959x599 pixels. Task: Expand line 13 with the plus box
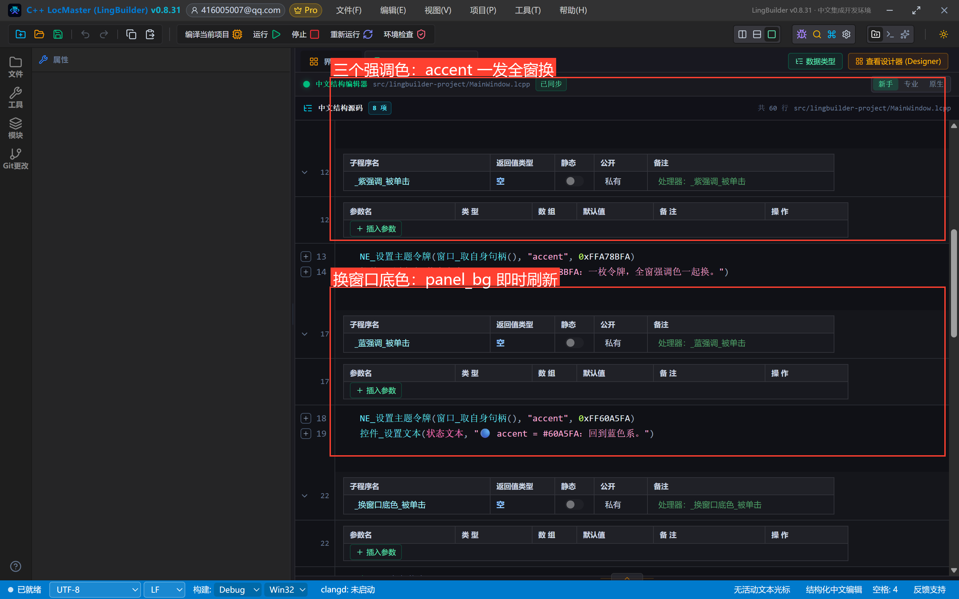click(x=306, y=256)
